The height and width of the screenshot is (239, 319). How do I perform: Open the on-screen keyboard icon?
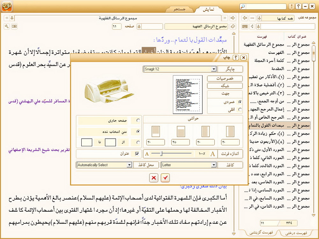[x=245, y=26]
